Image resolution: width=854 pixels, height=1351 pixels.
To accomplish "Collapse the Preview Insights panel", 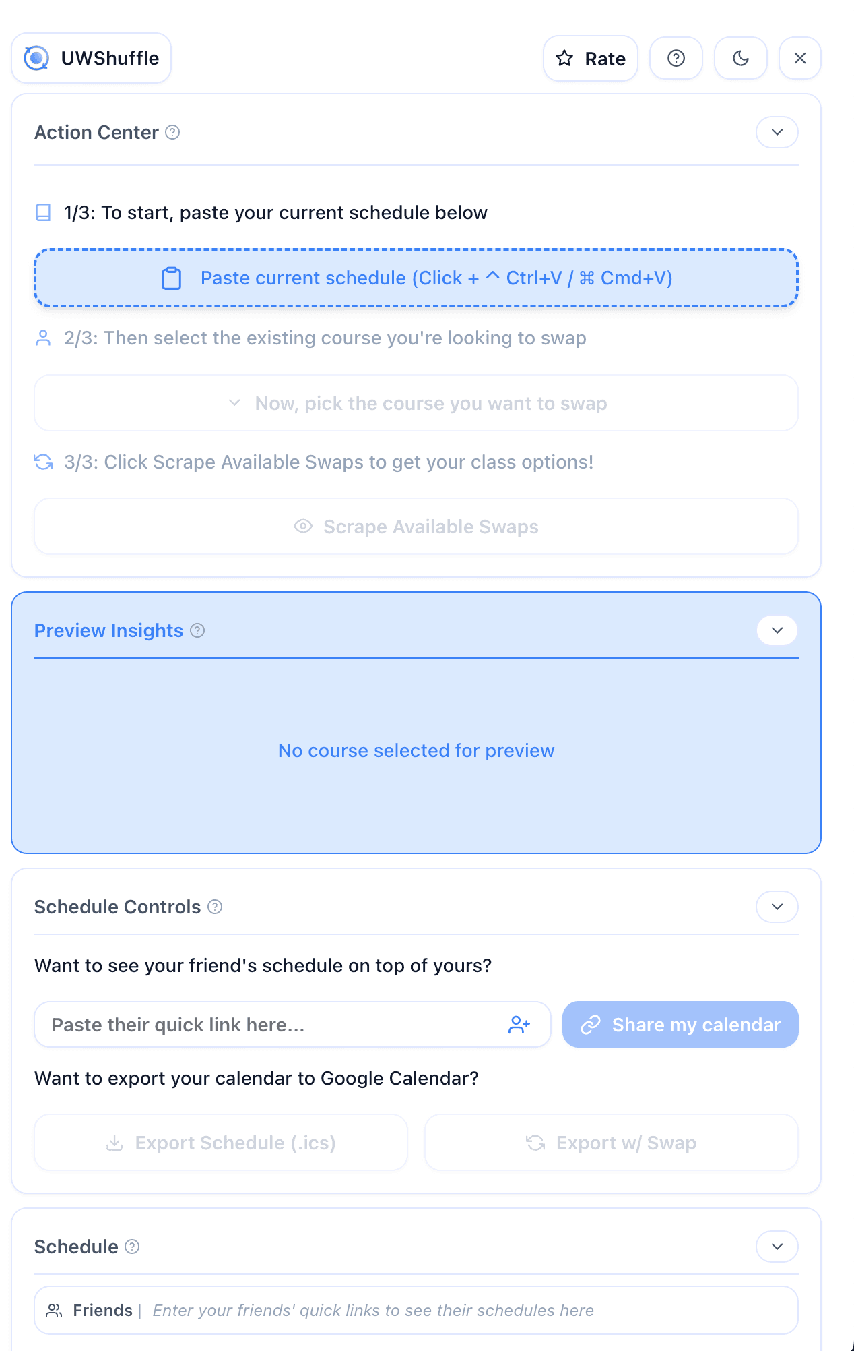I will click(777, 630).
